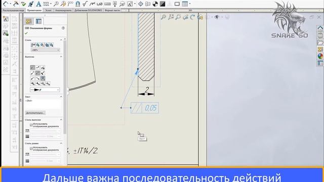Confirm tolerance with the green checkmark
The width and height of the screenshot is (324, 182).
[x=26, y=33]
